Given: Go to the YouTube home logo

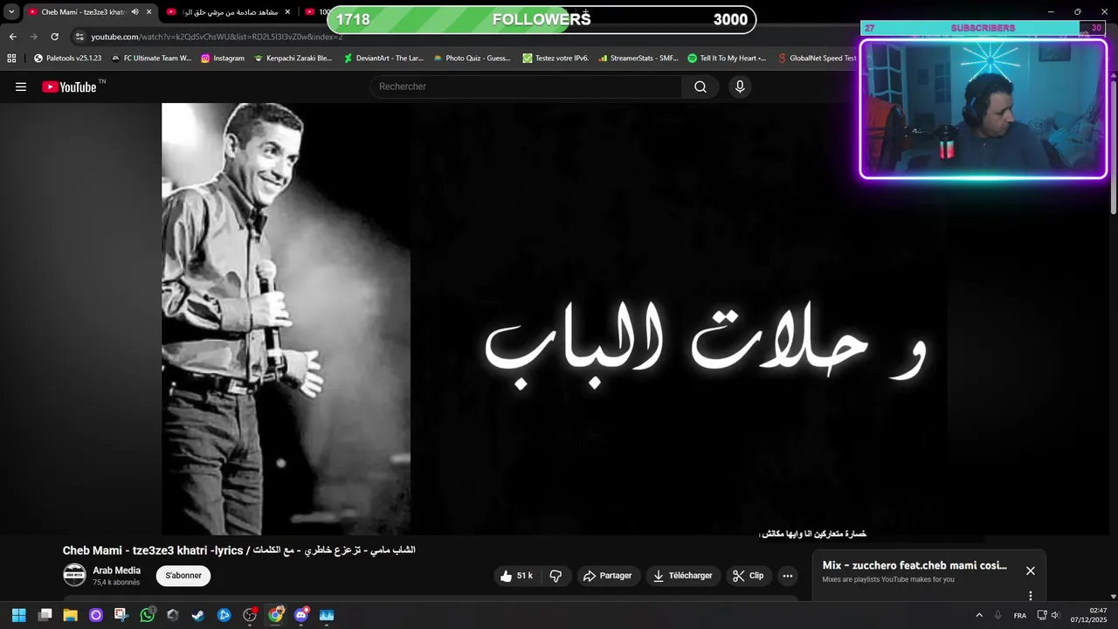Looking at the screenshot, I should click(x=70, y=86).
